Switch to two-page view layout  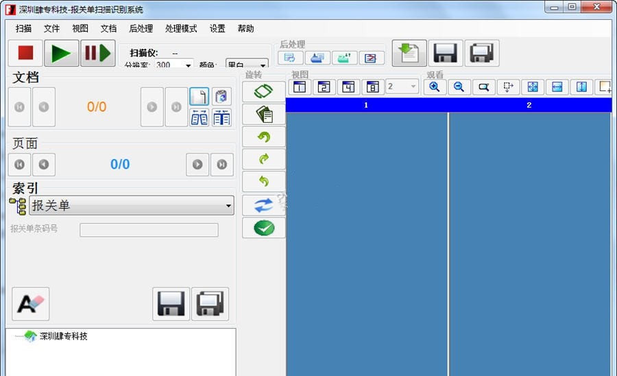[x=324, y=86]
